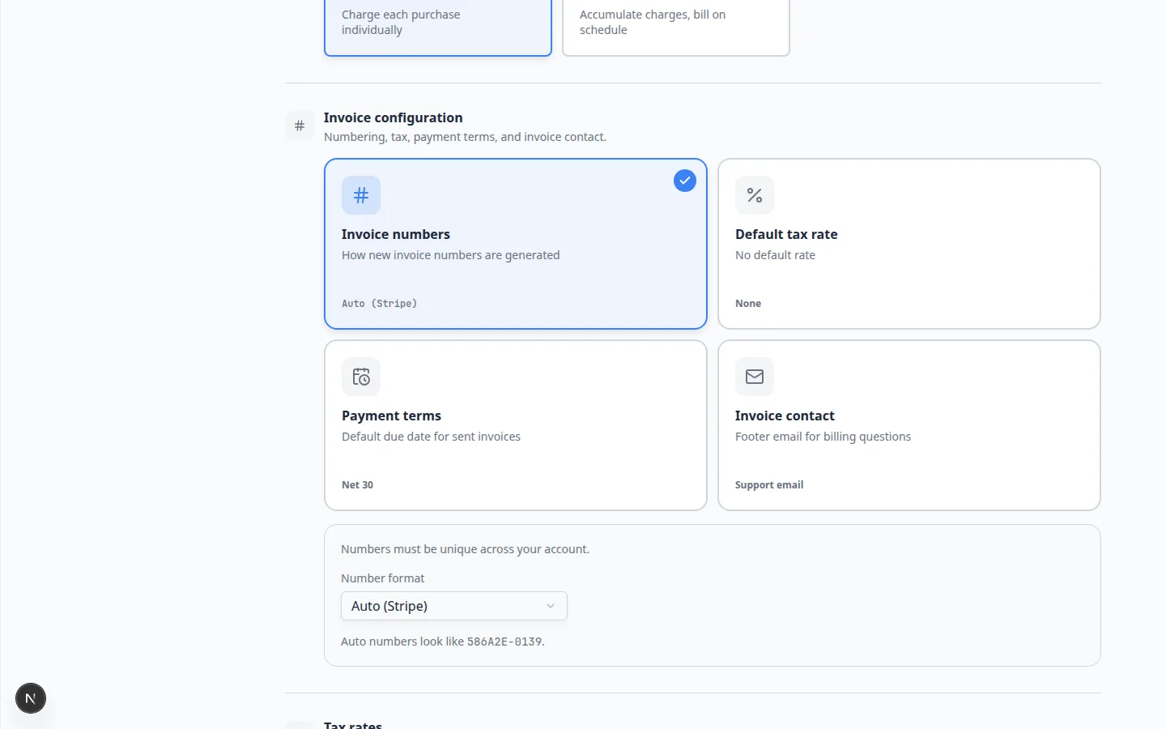
Task: Select the Default tax rate card
Action: click(x=909, y=244)
